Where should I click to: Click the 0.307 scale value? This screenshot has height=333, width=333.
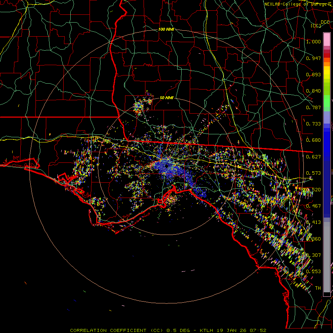coord(313,255)
